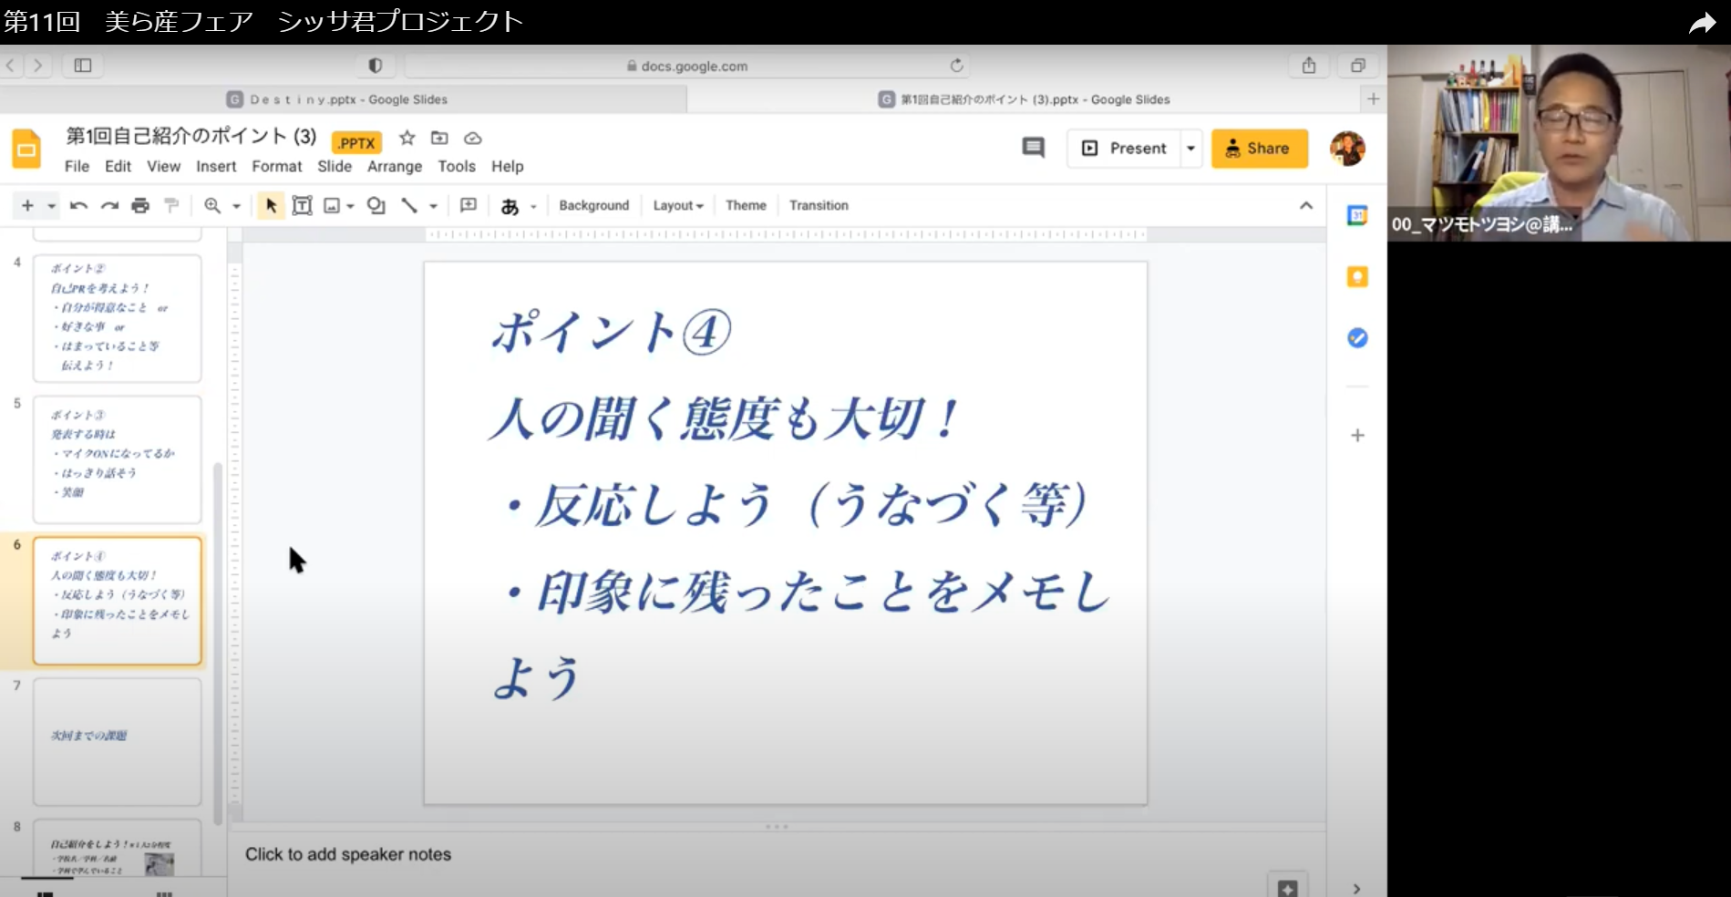
Task: Click the .PPTX format badge
Action: [356, 143]
